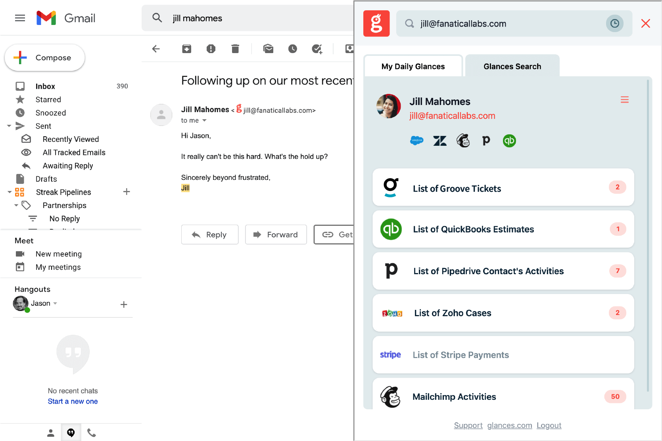Viewport: 662px width, 441px height.
Task: Open the Hangouts phone calls icon
Action: tap(92, 433)
